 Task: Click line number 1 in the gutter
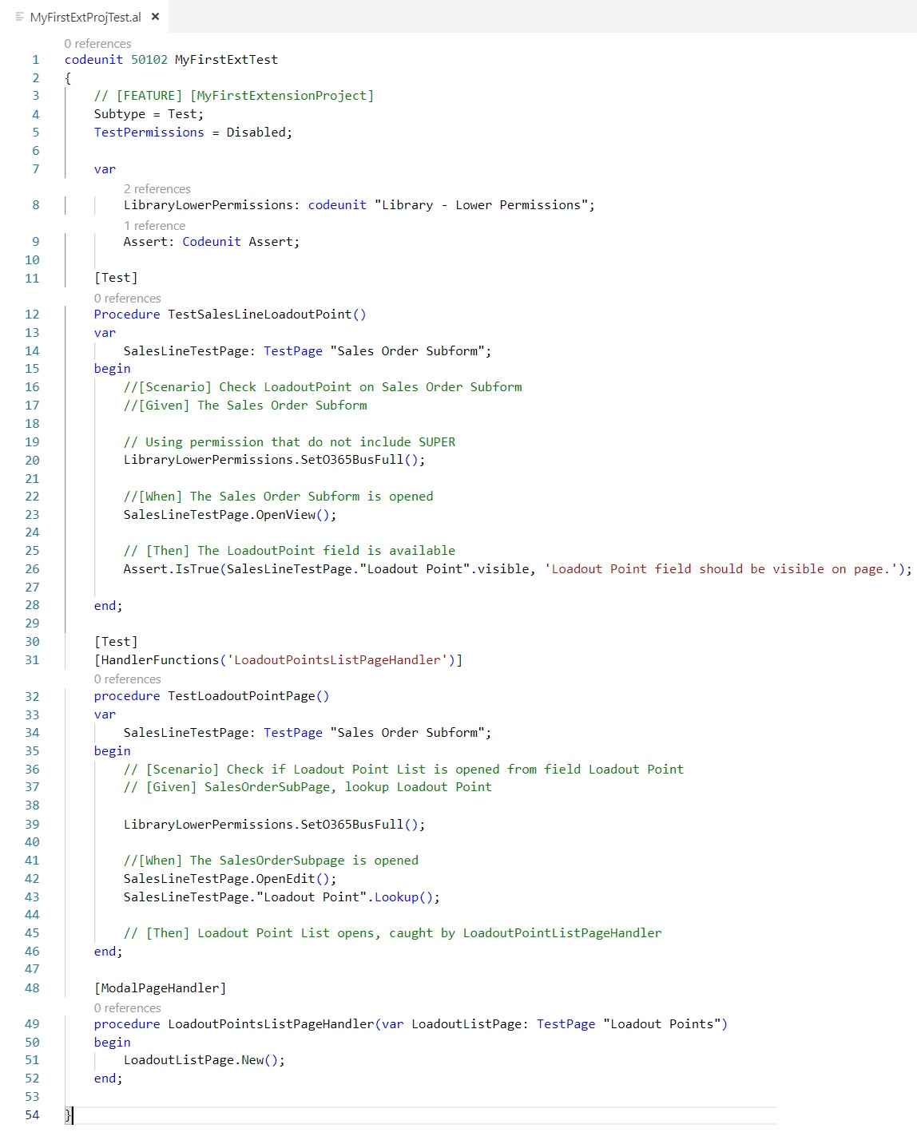coord(35,60)
